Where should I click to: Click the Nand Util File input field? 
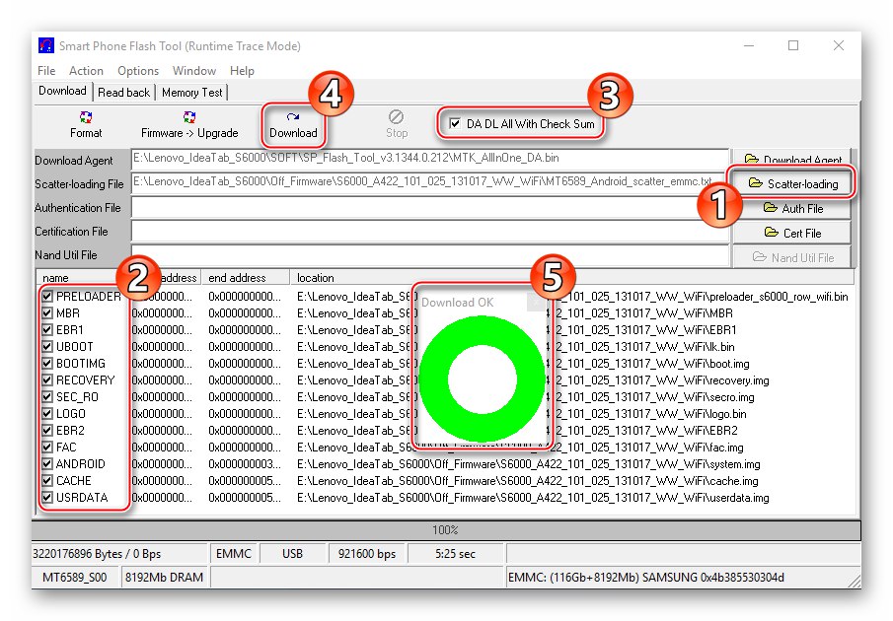(x=430, y=255)
